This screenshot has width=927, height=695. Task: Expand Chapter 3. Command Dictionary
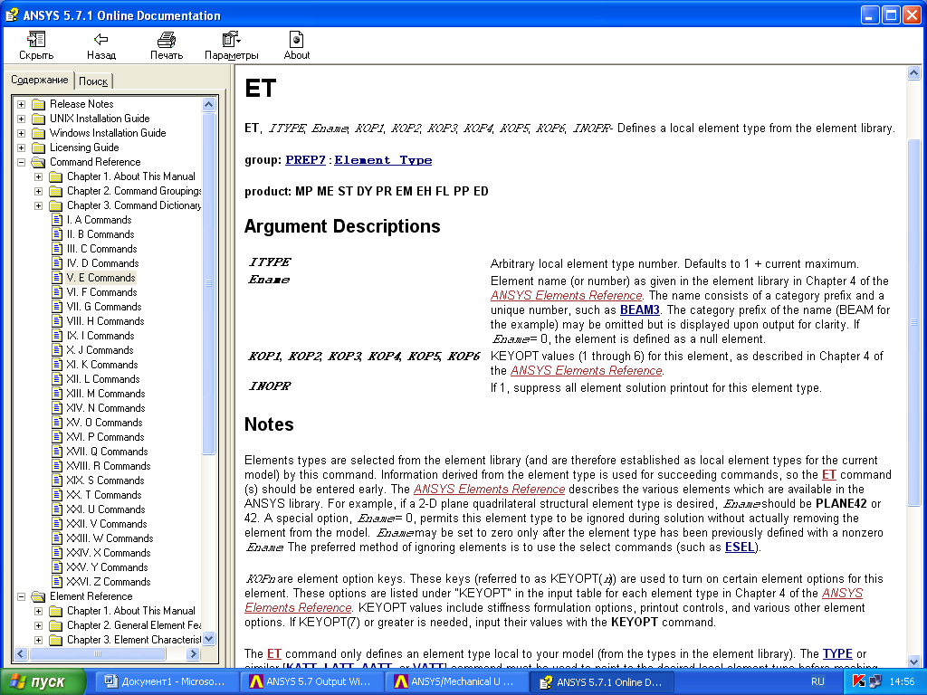pos(38,205)
